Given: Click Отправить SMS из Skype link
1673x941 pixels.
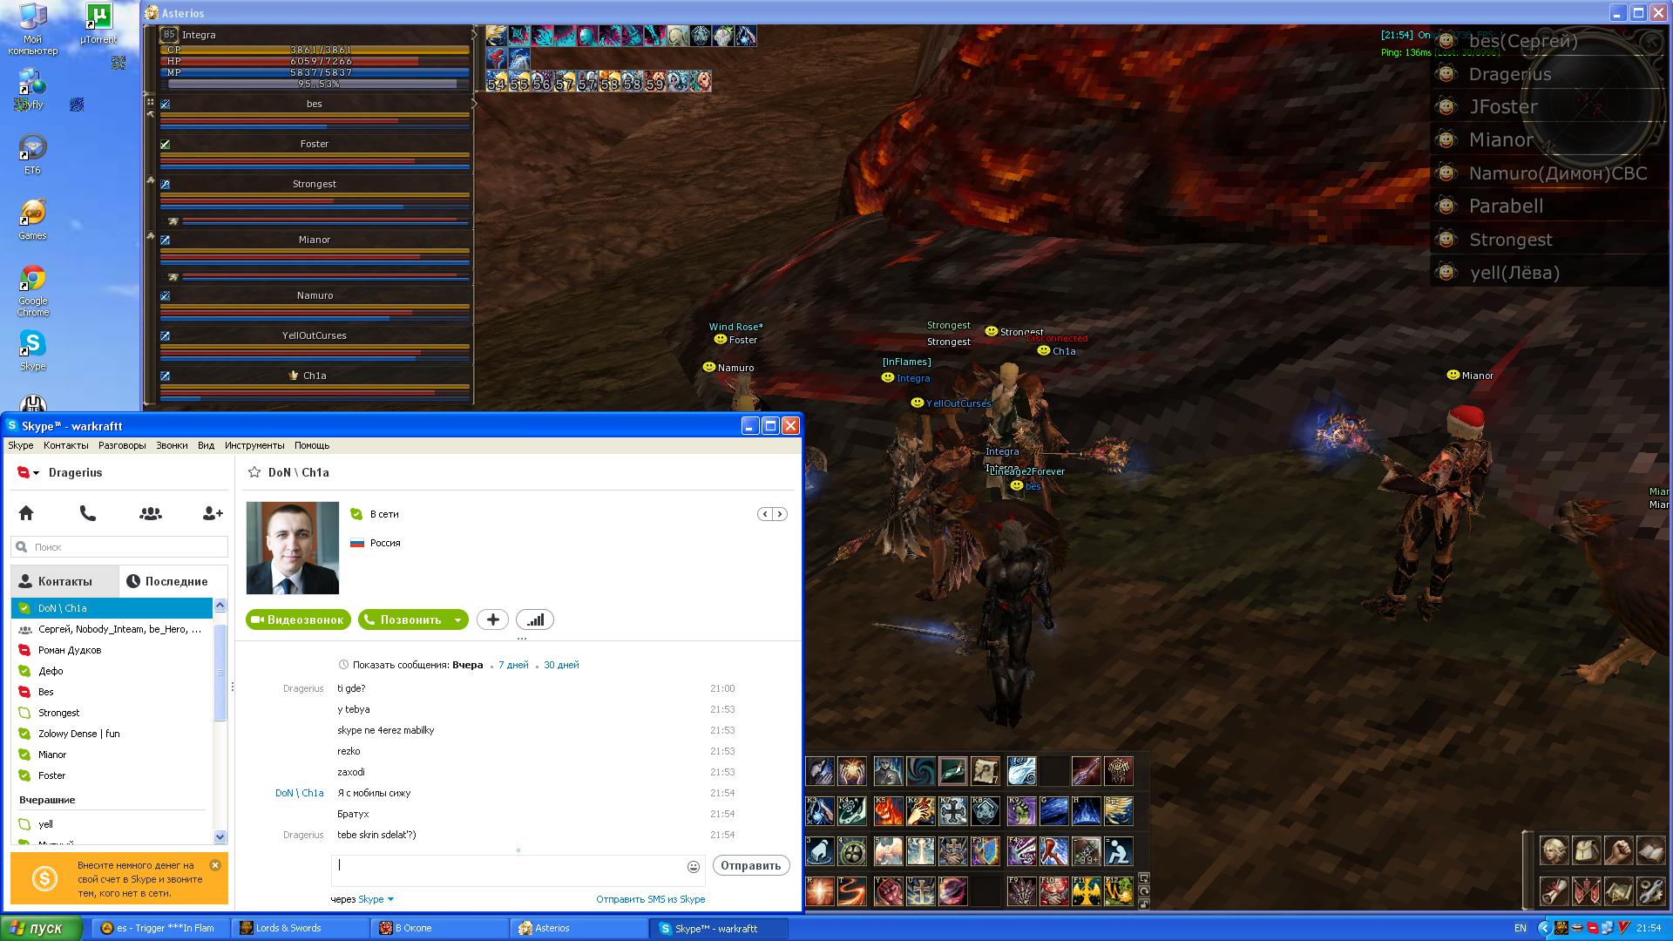Looking at the screenshot, I should (x=651, y=899).
